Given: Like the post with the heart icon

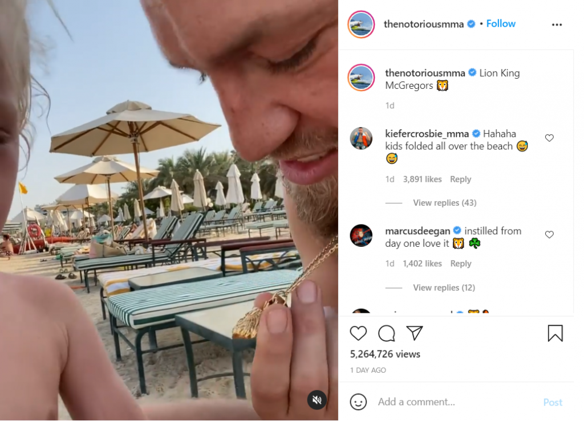Looking at the screenshot, I should coord(358,333).
